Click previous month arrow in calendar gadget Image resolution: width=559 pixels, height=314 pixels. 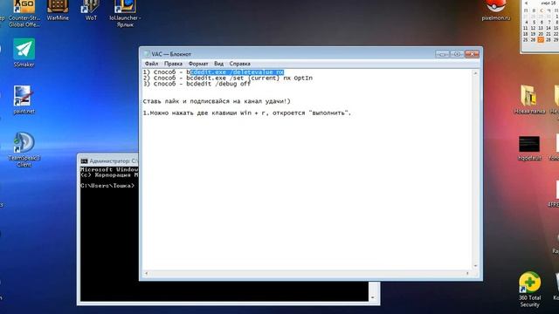[x=526, y=3]
